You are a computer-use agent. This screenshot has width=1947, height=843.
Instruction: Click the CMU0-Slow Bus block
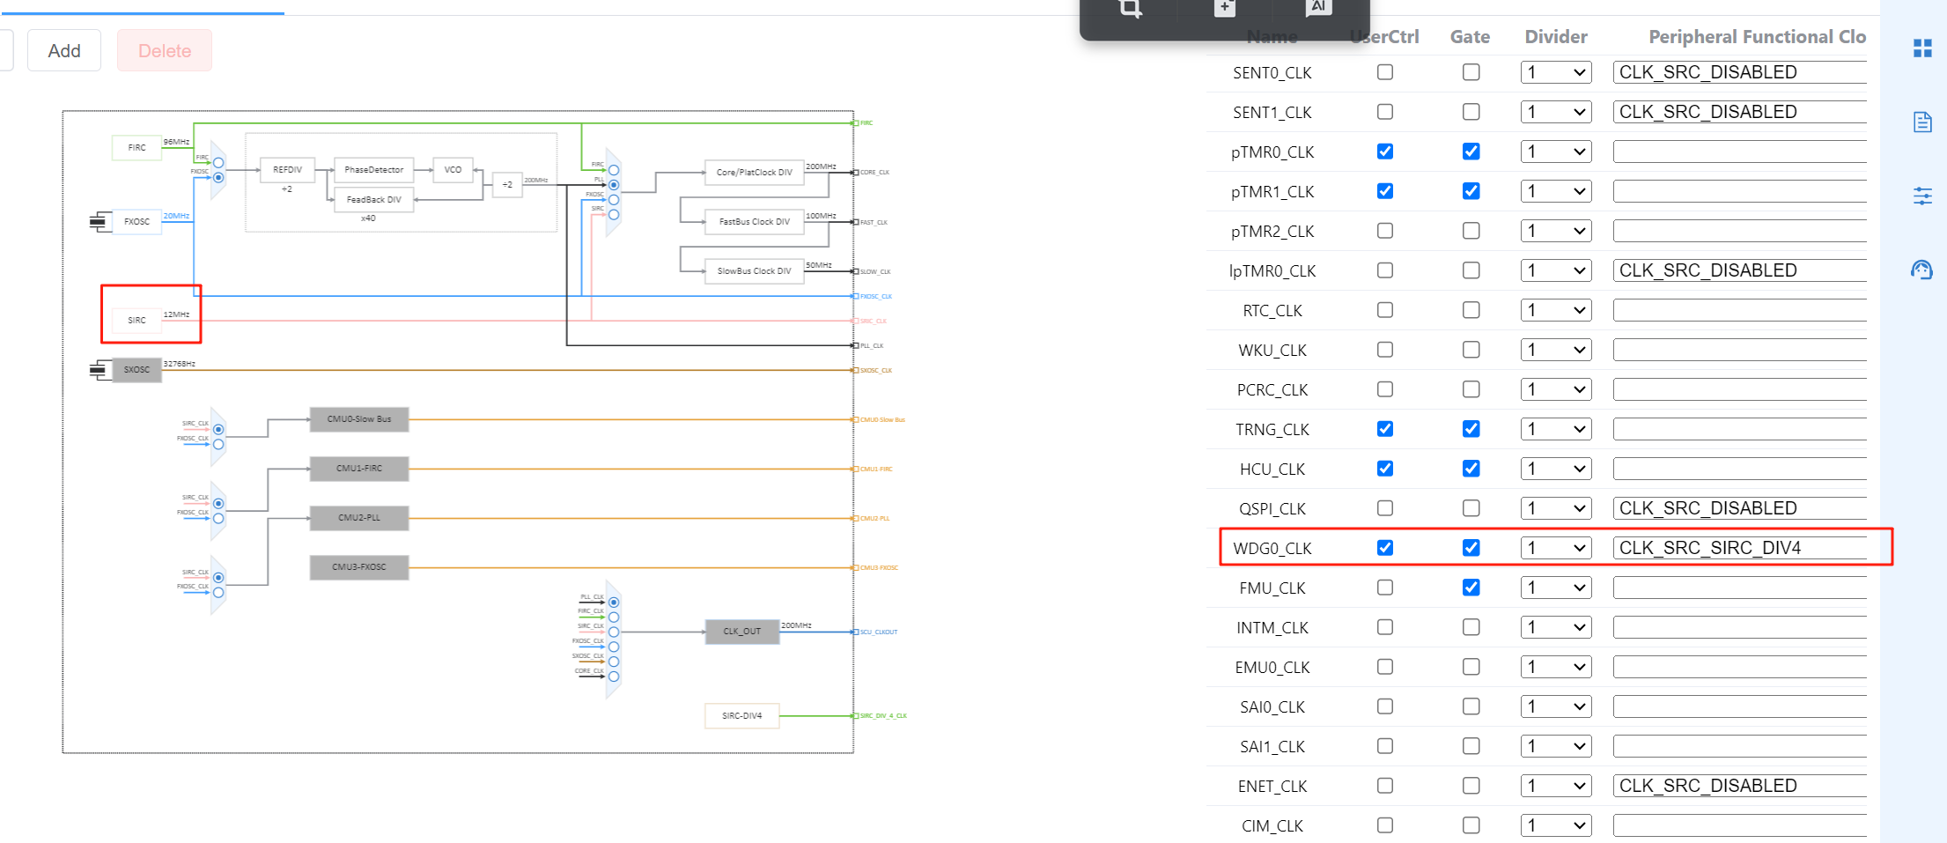(x=359, y=419)
